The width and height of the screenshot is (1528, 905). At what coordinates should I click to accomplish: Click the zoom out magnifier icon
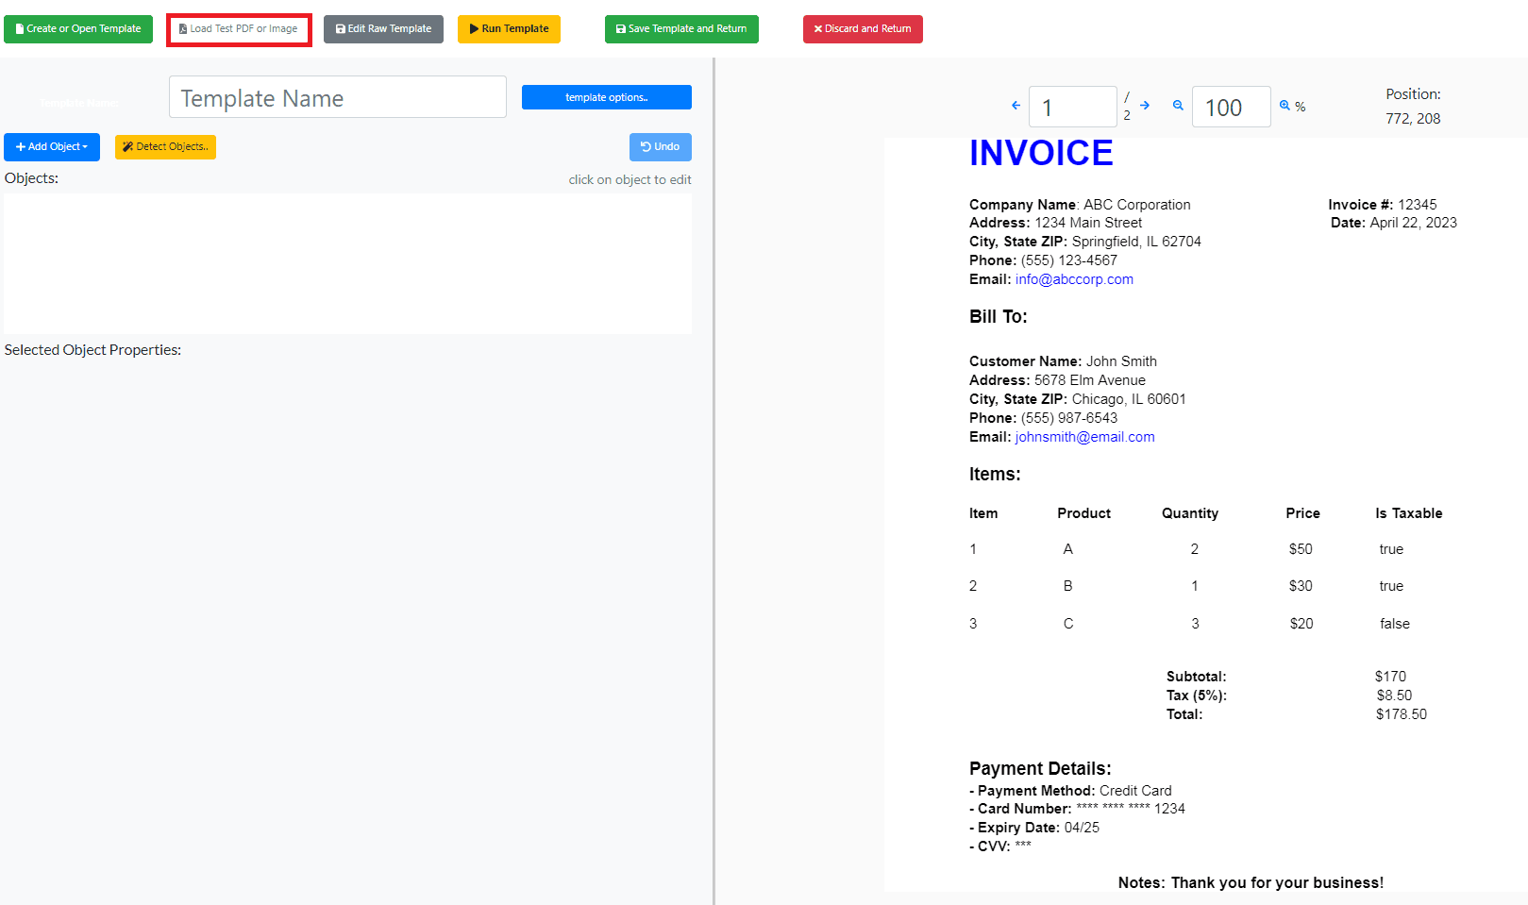pyautogui.click(x=1178, y=106)
